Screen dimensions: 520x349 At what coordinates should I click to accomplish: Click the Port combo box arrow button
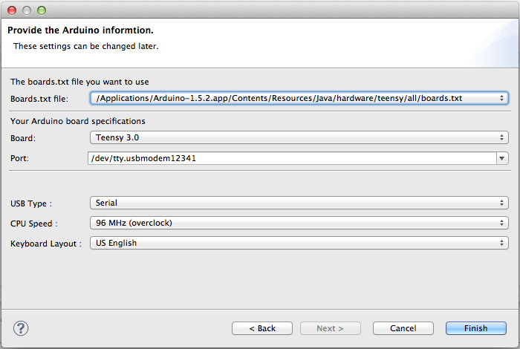503,158
